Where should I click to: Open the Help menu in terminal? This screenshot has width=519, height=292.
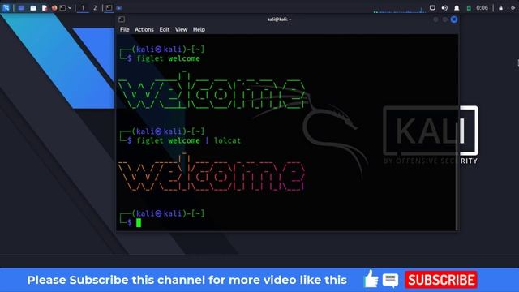coord(199,29)
